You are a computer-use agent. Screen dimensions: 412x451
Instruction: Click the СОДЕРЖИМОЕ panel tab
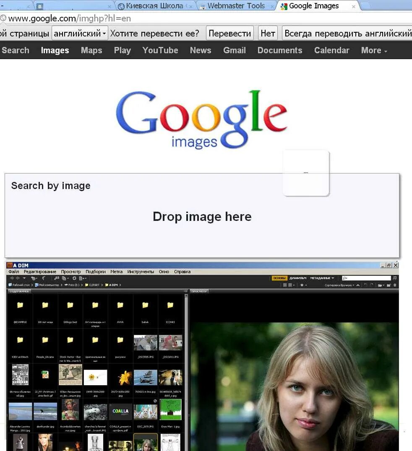[x=19, y=291]
